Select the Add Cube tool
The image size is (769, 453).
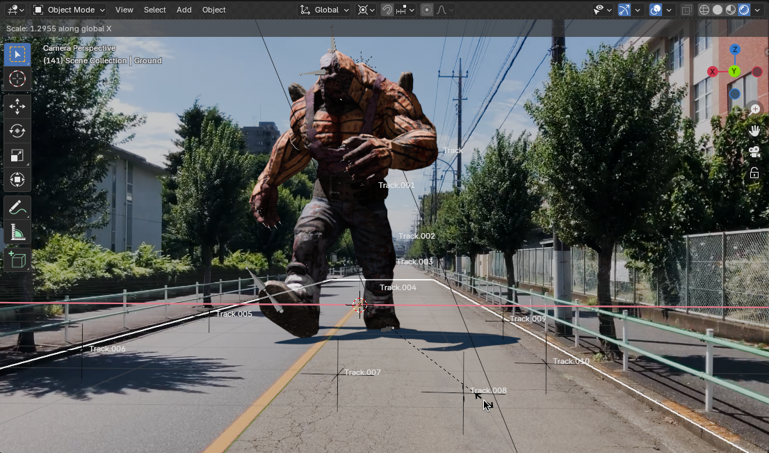[x=17, y=260]
